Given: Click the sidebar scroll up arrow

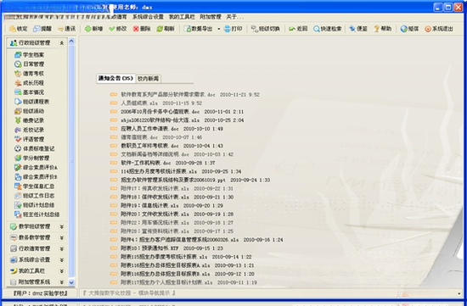Looking at the screenshot, I should click(71, 42).
